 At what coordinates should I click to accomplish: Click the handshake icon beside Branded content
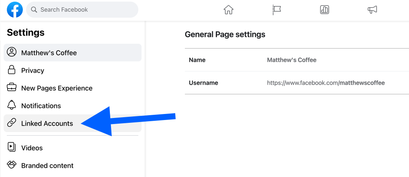12,165
